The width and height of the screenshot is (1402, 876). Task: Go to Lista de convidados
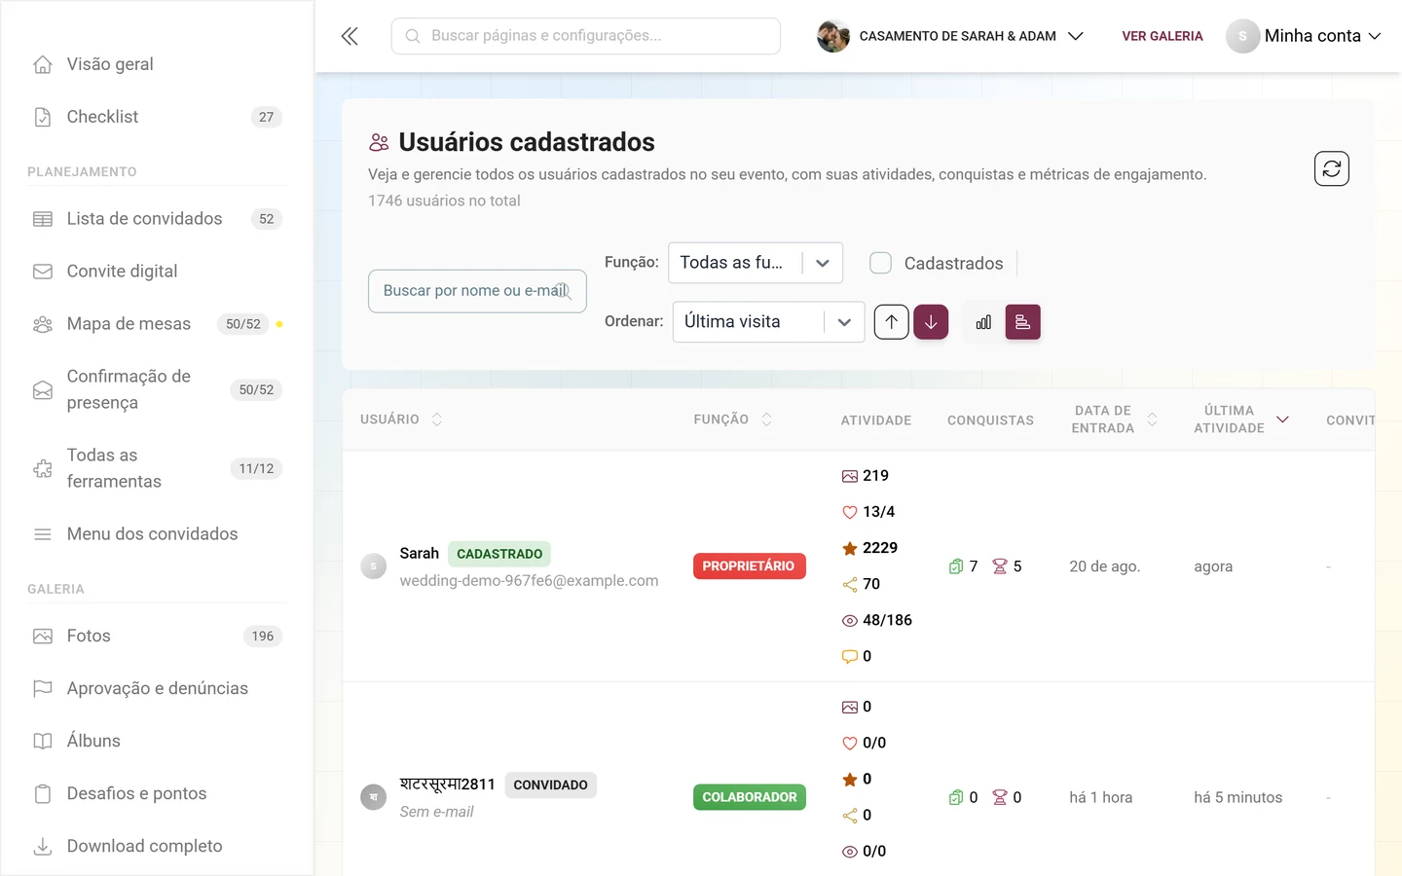pos(157,219)
